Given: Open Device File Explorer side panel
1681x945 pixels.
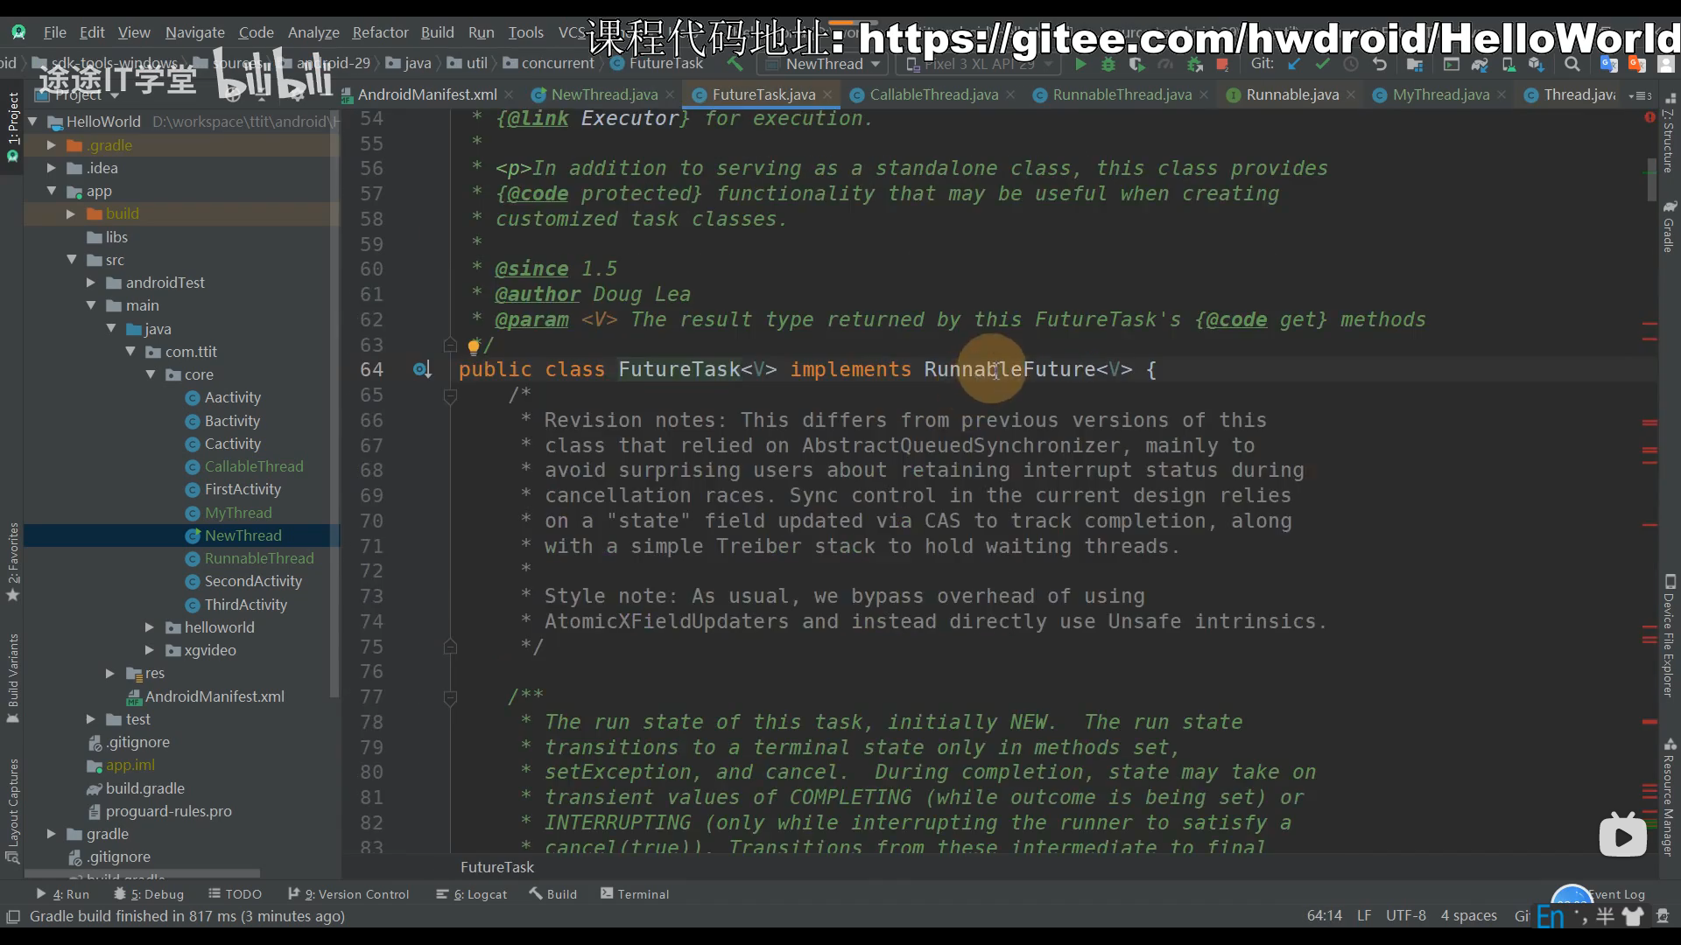Looking at the screenshot, I should coord(1670,636).
